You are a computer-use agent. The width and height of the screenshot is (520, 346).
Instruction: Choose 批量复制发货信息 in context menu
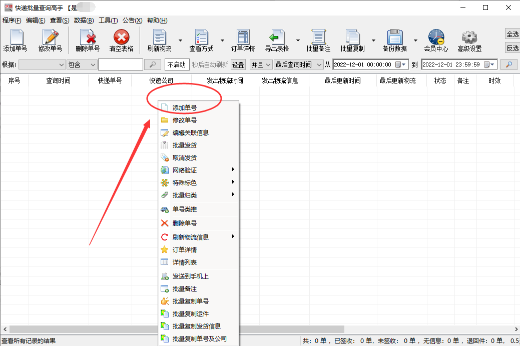[x=199, y=326]
